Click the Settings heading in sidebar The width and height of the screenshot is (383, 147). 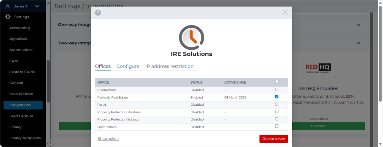pos(22,17)
